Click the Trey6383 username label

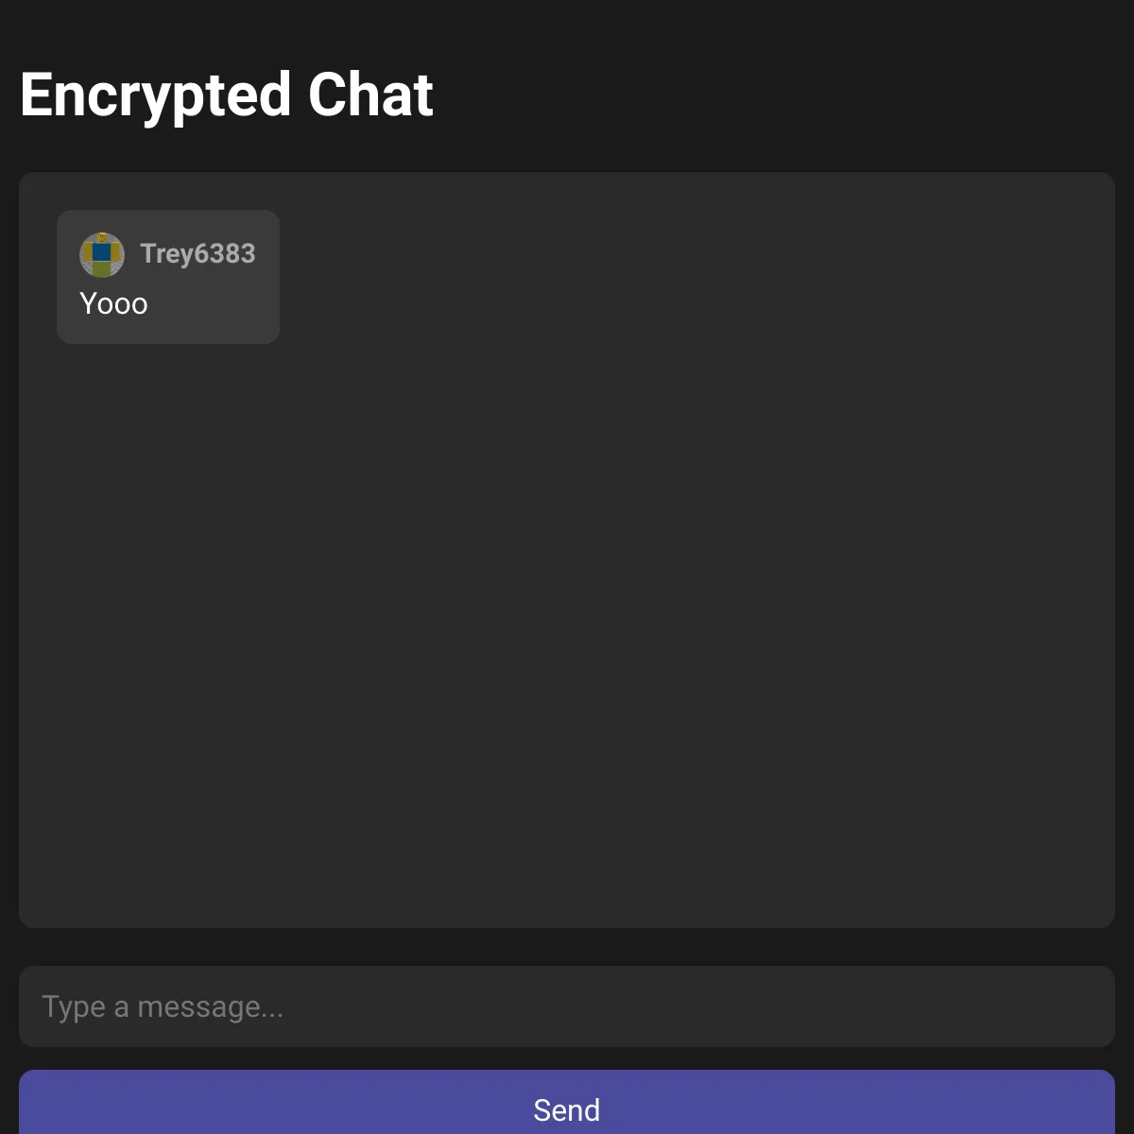pos(198,254)
